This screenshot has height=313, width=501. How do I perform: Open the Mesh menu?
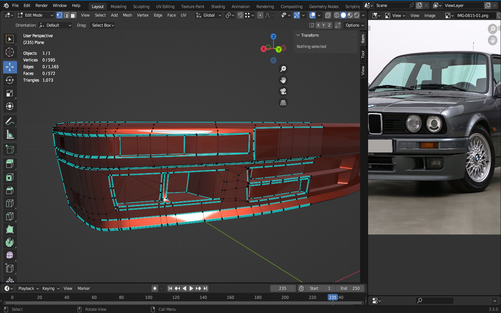(127, 15)
